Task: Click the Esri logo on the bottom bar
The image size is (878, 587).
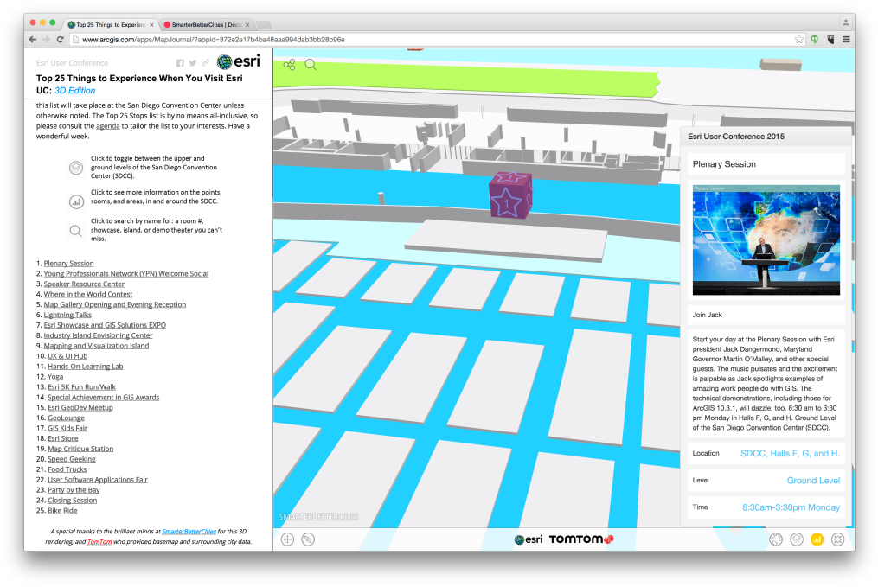Action: (x=529, y=539)
